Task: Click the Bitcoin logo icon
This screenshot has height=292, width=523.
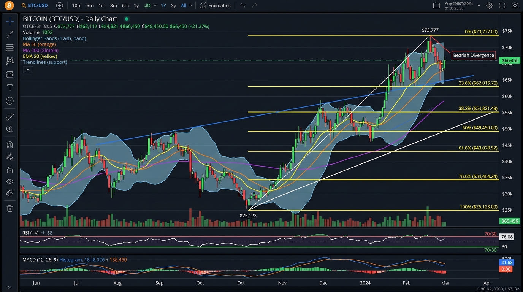Action: pyautogui.click(x=9, y=5)
